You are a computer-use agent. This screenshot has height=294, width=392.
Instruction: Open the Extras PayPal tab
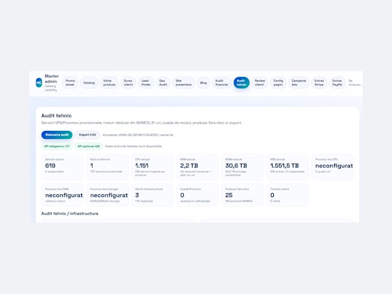(x=337, y=83)
